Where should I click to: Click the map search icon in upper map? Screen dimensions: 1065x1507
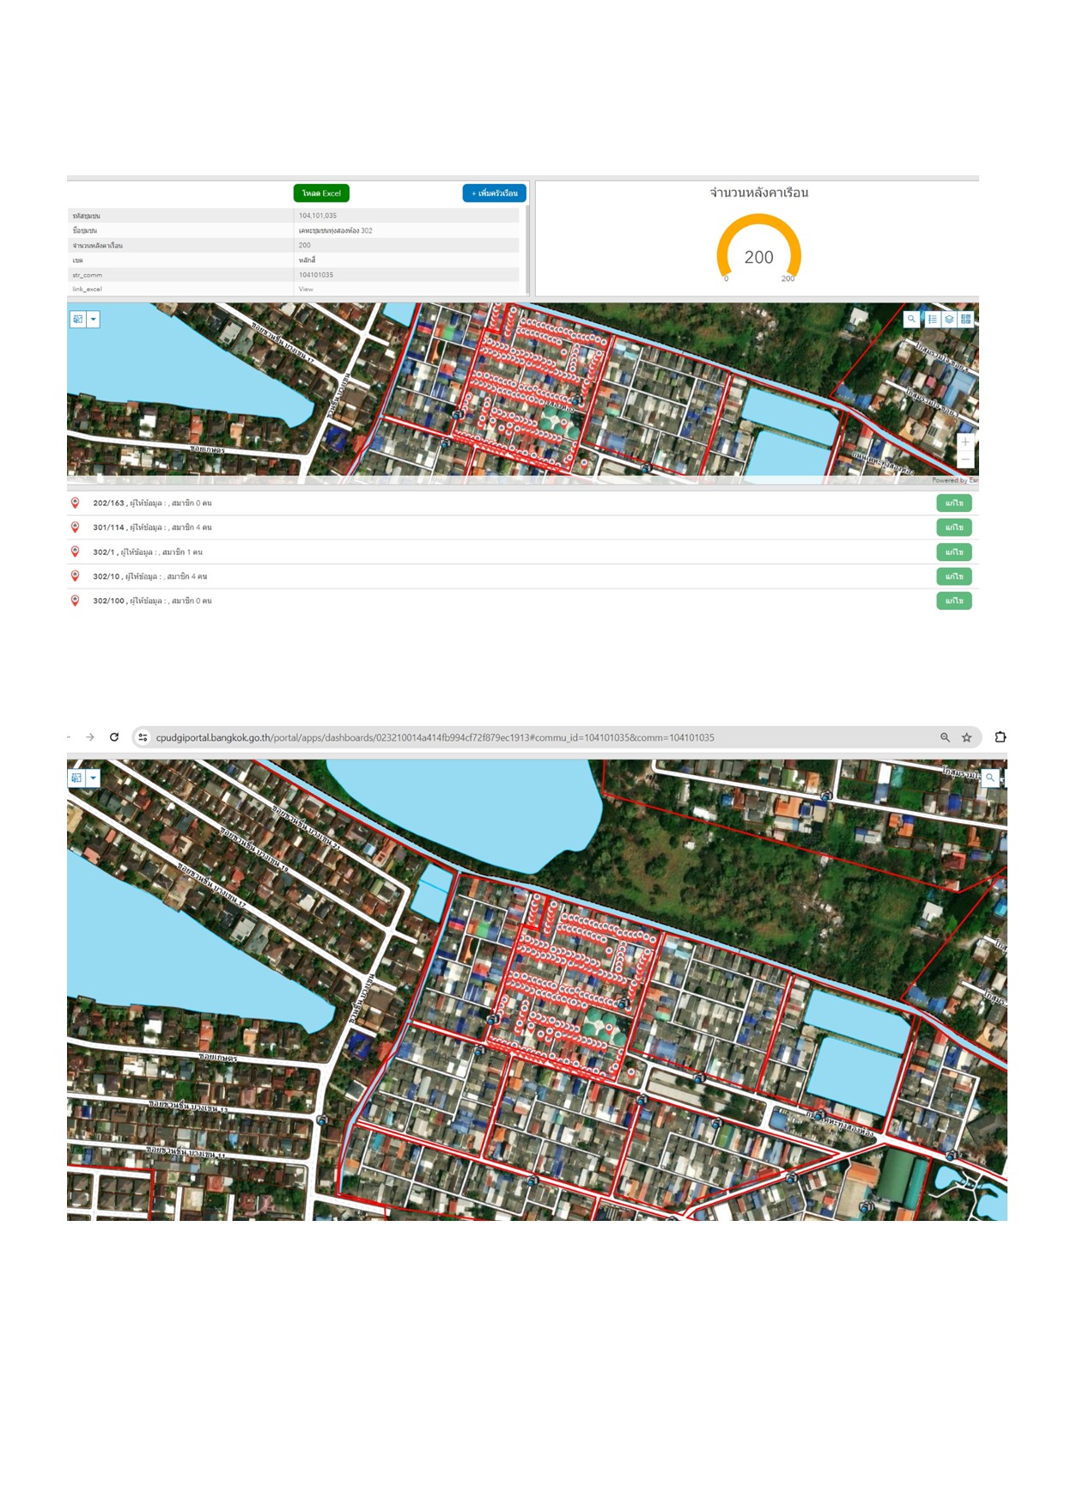pos(911,319)
